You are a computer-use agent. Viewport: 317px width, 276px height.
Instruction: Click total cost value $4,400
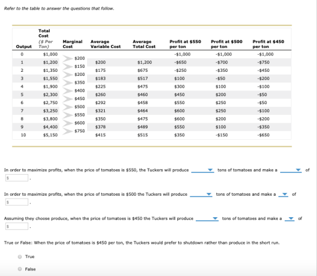tap(50, 127)
